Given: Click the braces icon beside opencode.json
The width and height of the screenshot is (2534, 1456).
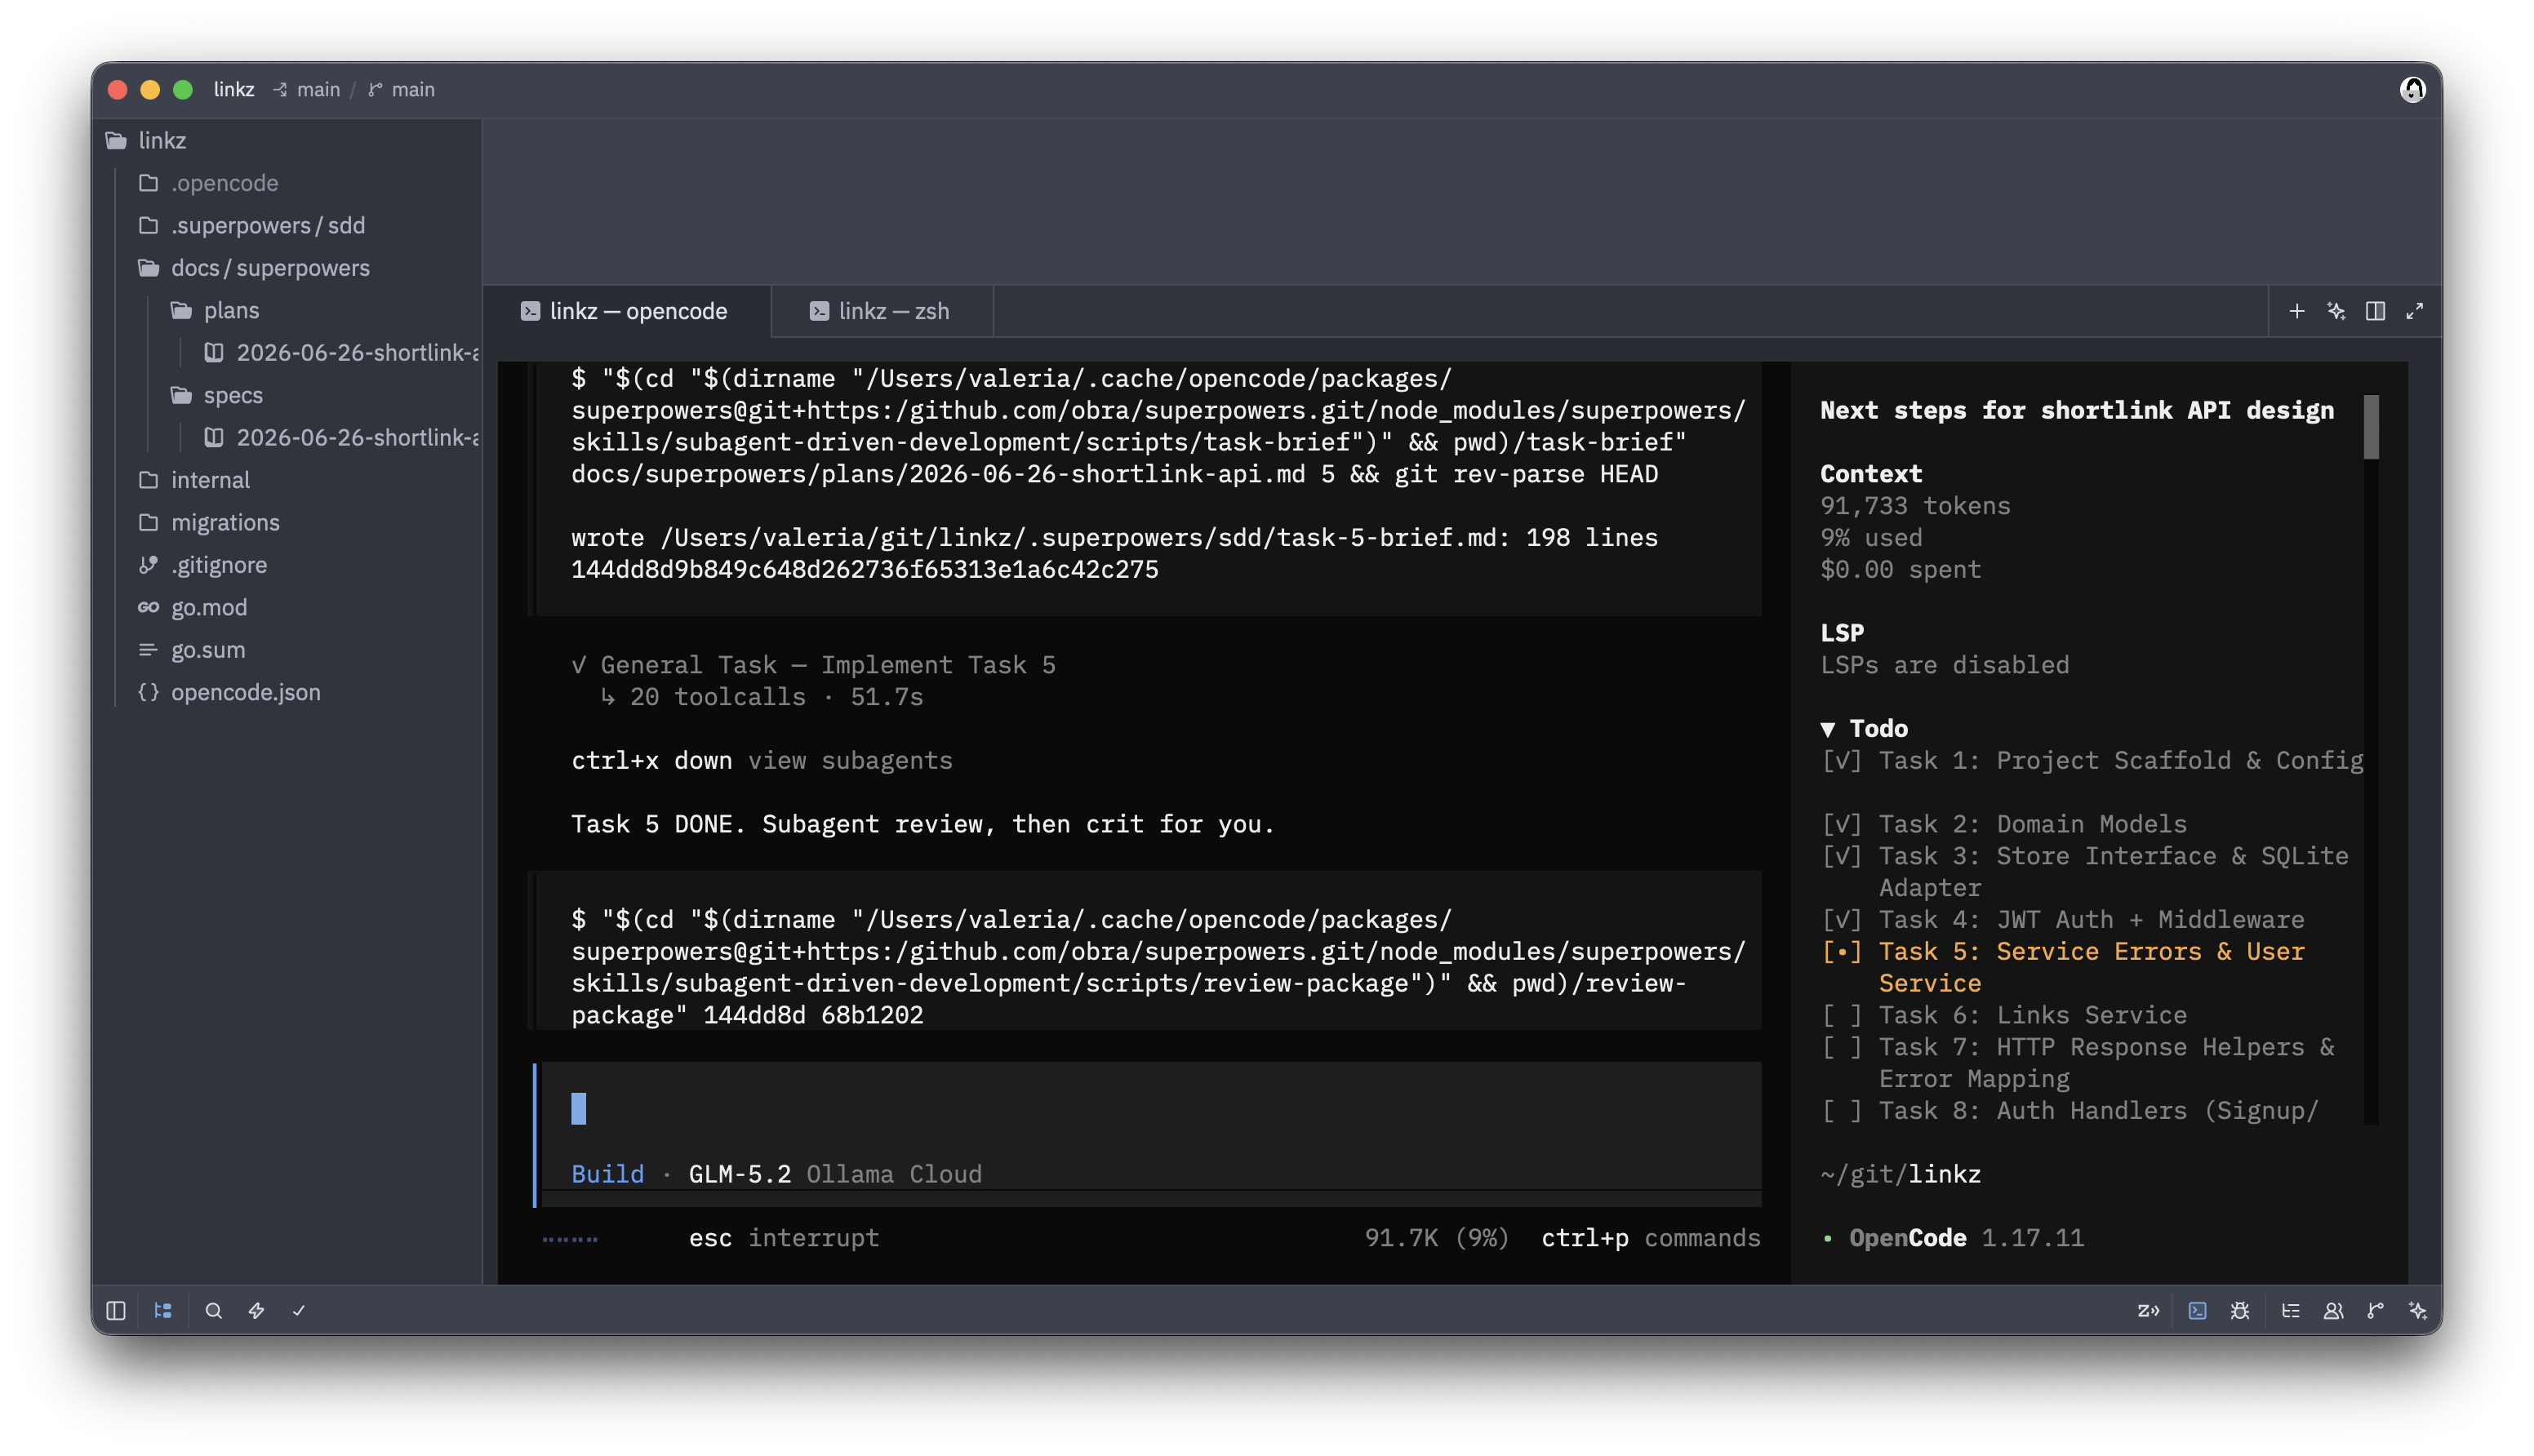Looking at the screenshot, I should [x=148, y=692].
